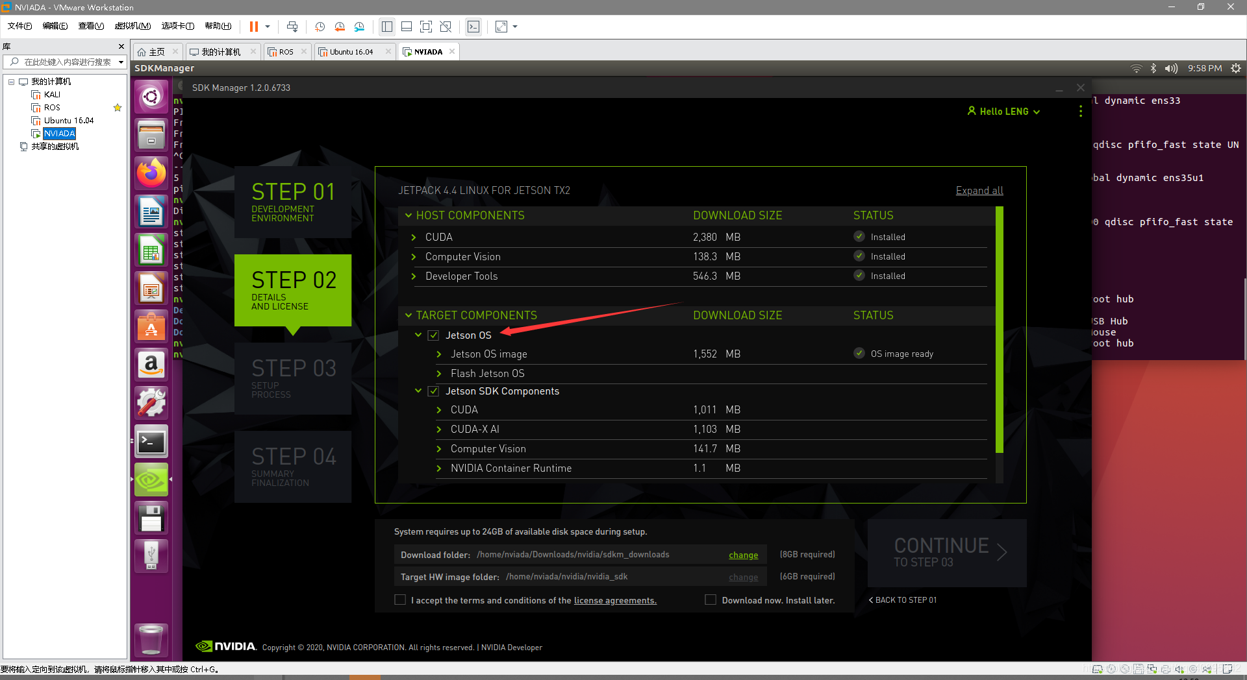
Task: Open the Terminal launcher icon
Action: pos(151,442)
